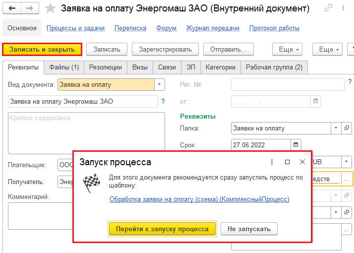The height and width of the screenshot is (253, 354).
Task: Click Записать и закрыть button
Action: pos(42,49)
